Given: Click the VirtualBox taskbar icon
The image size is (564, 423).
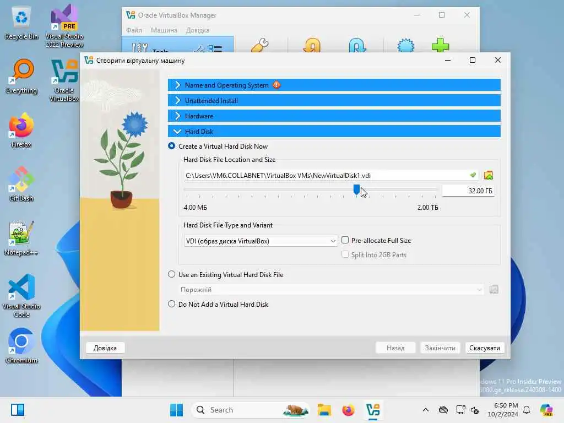Looking at the screenshot, I should click(x=373, y=410).
